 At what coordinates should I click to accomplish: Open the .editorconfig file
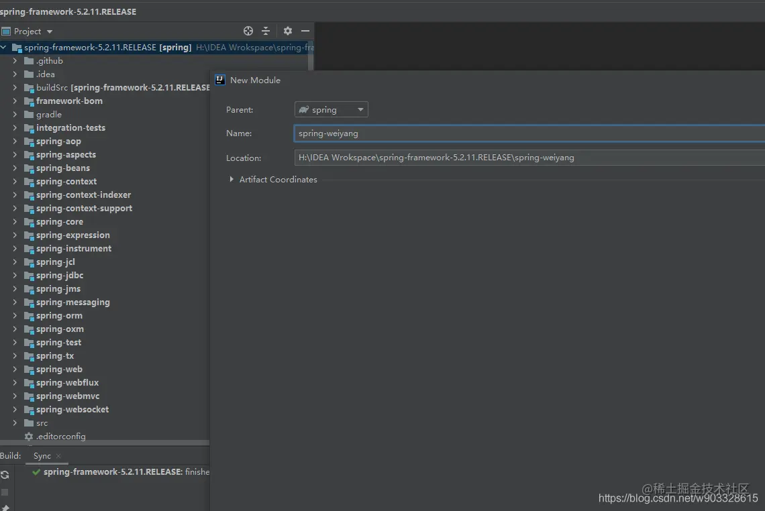tap(60, 437)
